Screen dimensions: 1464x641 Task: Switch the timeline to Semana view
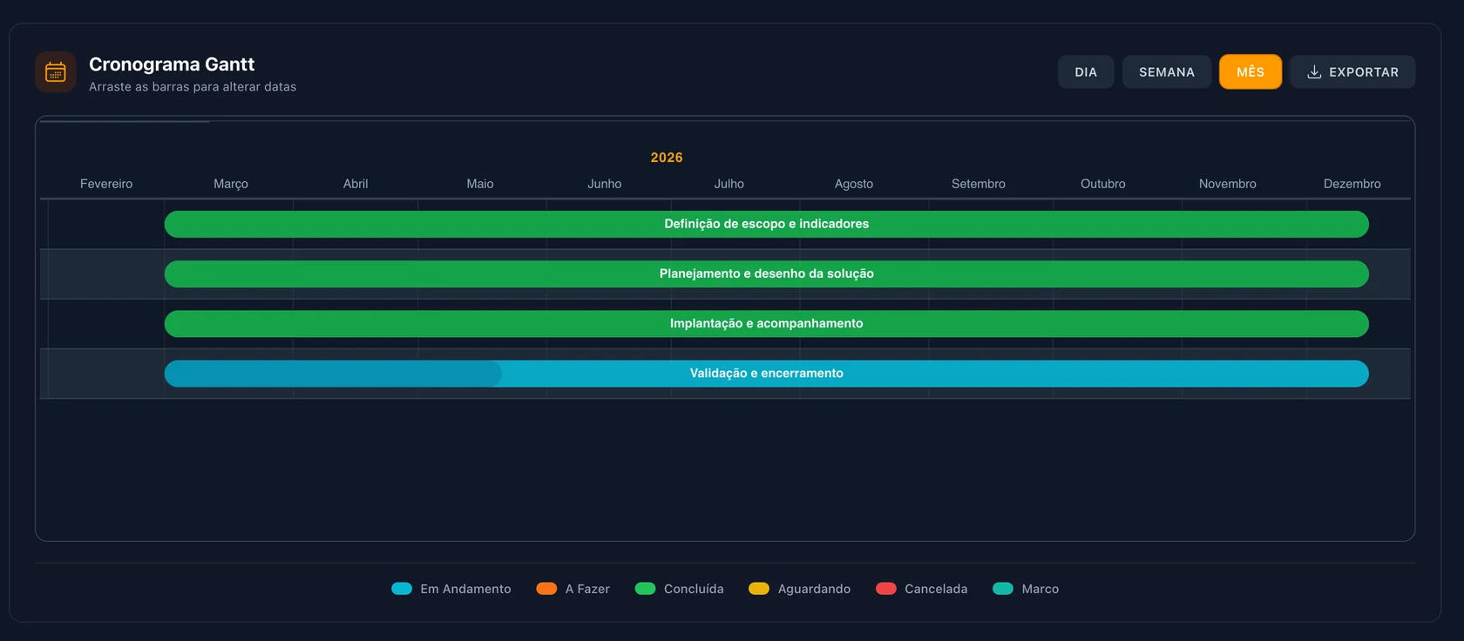click(x=1167, y=72)
